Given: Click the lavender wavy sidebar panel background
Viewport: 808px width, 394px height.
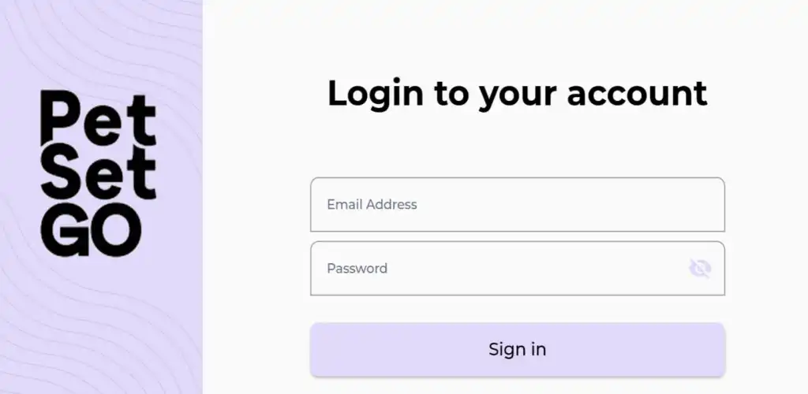Looking at the screenshot, I should pyautogui.click(x=101, y=319).
